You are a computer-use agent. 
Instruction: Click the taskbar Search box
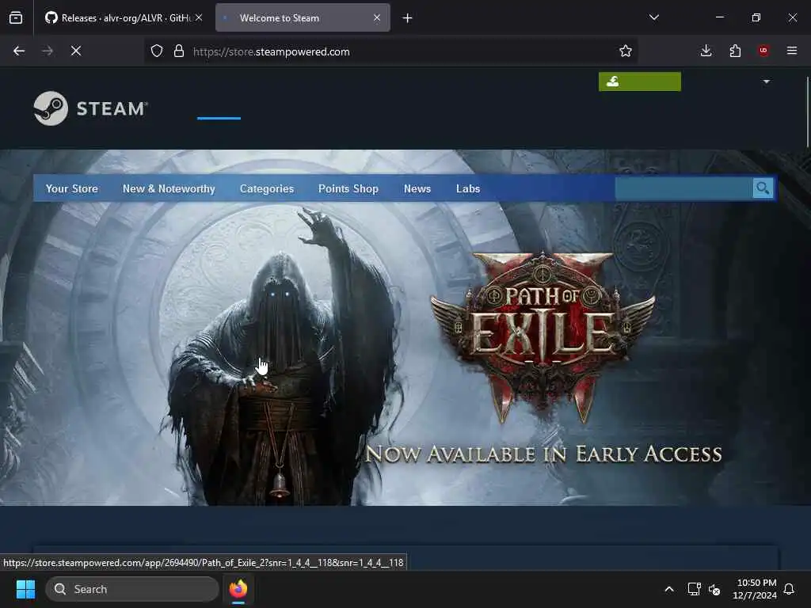(x=132, y=589)
